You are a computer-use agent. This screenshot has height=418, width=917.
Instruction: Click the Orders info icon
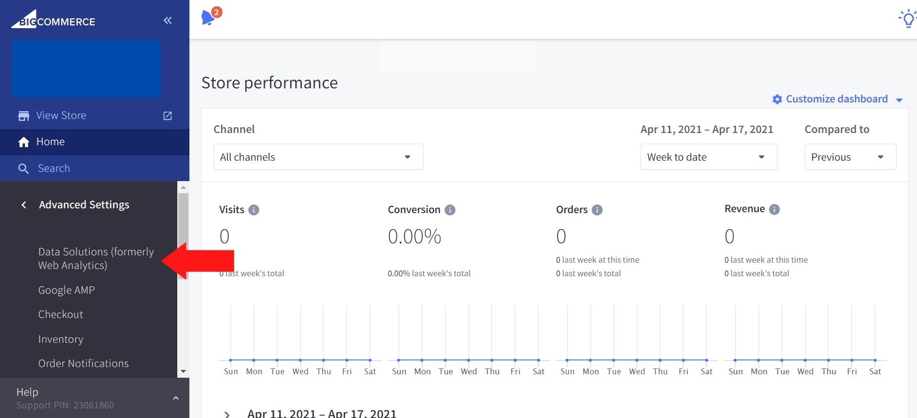[597, 210]
